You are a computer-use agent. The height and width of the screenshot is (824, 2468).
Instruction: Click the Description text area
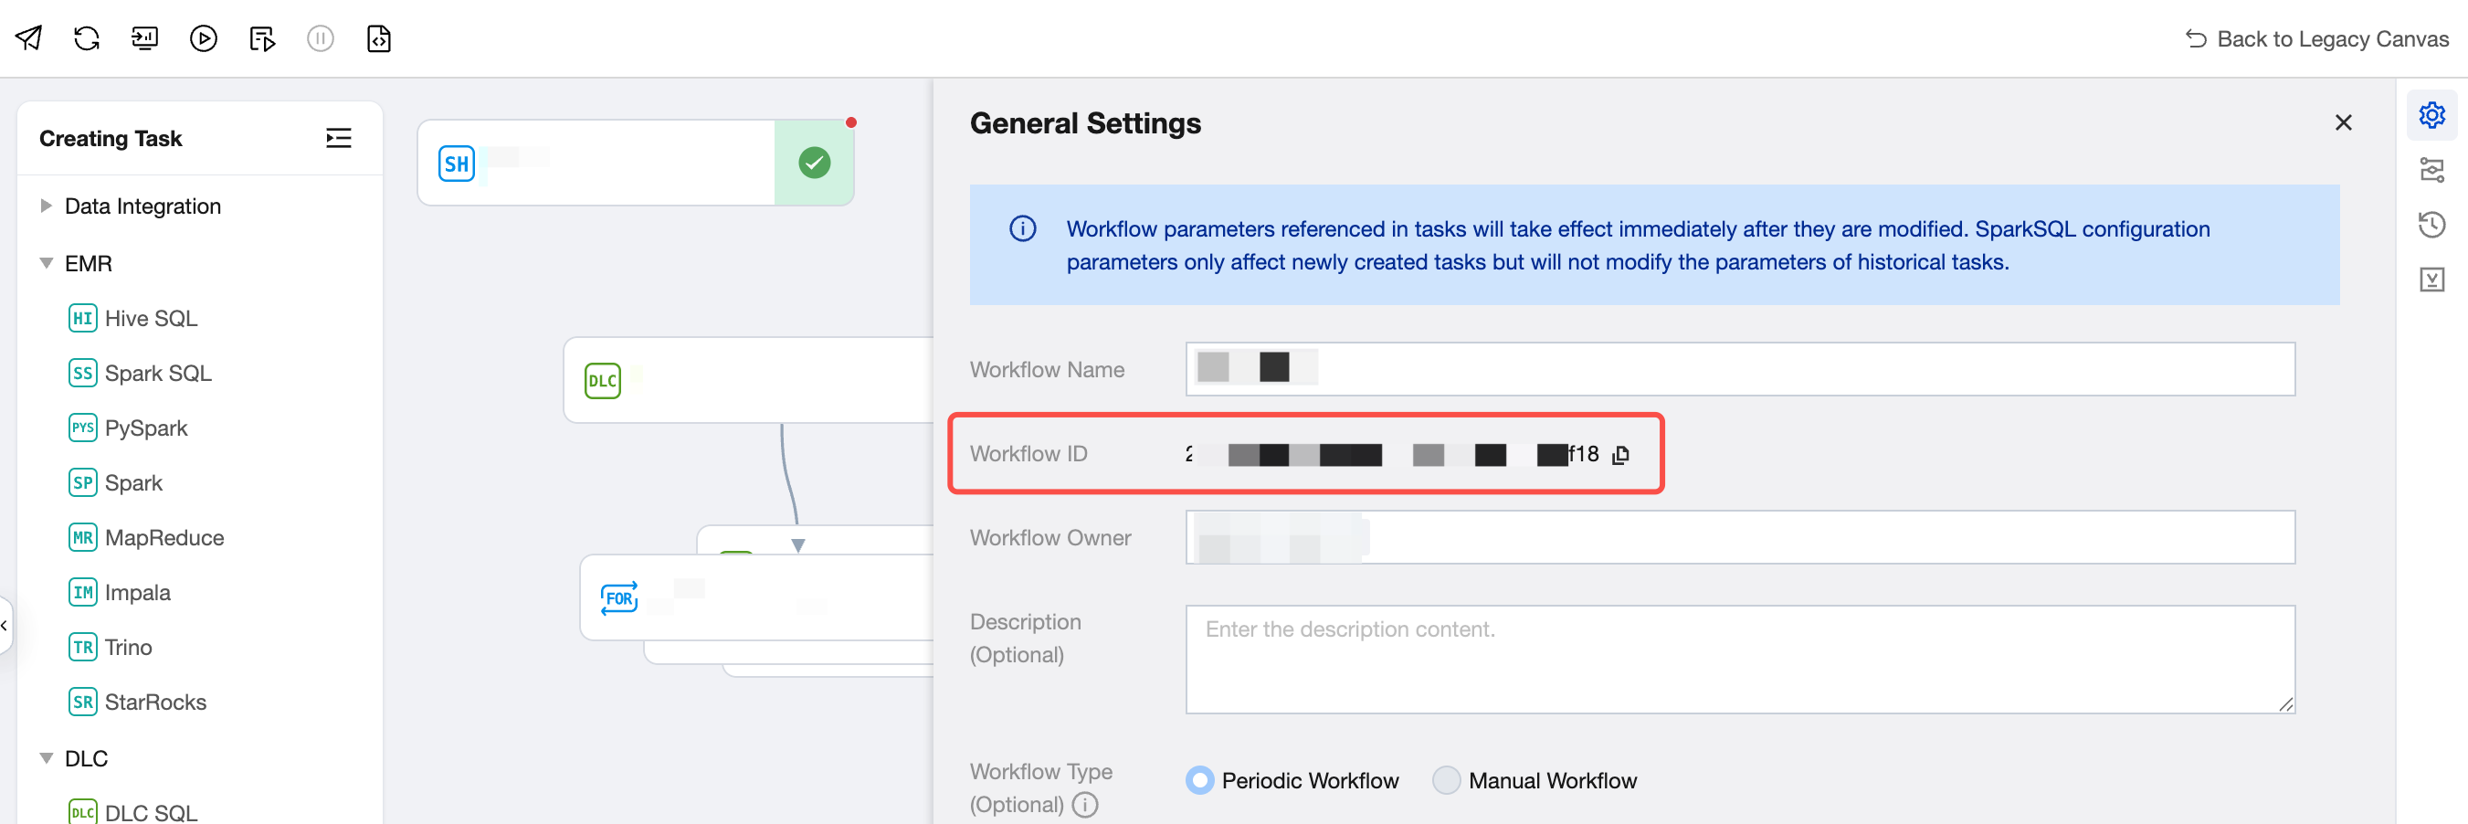1739,660
